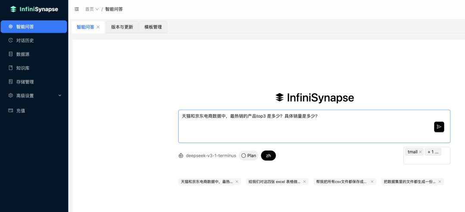465x212 pixels.
Task: Open 对话历史 in the sidebar
Action: (x=34, y=41)
